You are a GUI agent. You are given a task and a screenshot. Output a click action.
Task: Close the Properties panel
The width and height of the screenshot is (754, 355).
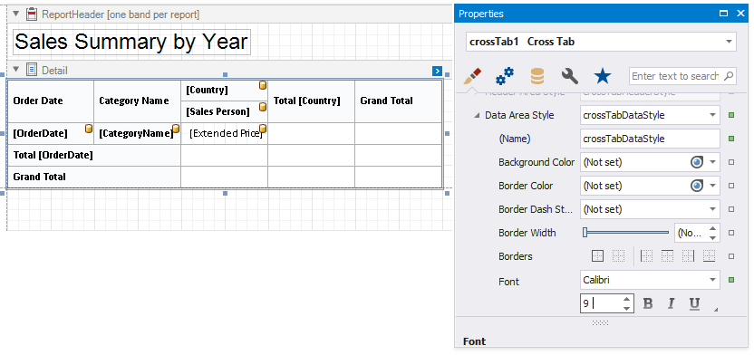(x=740, y=14)
